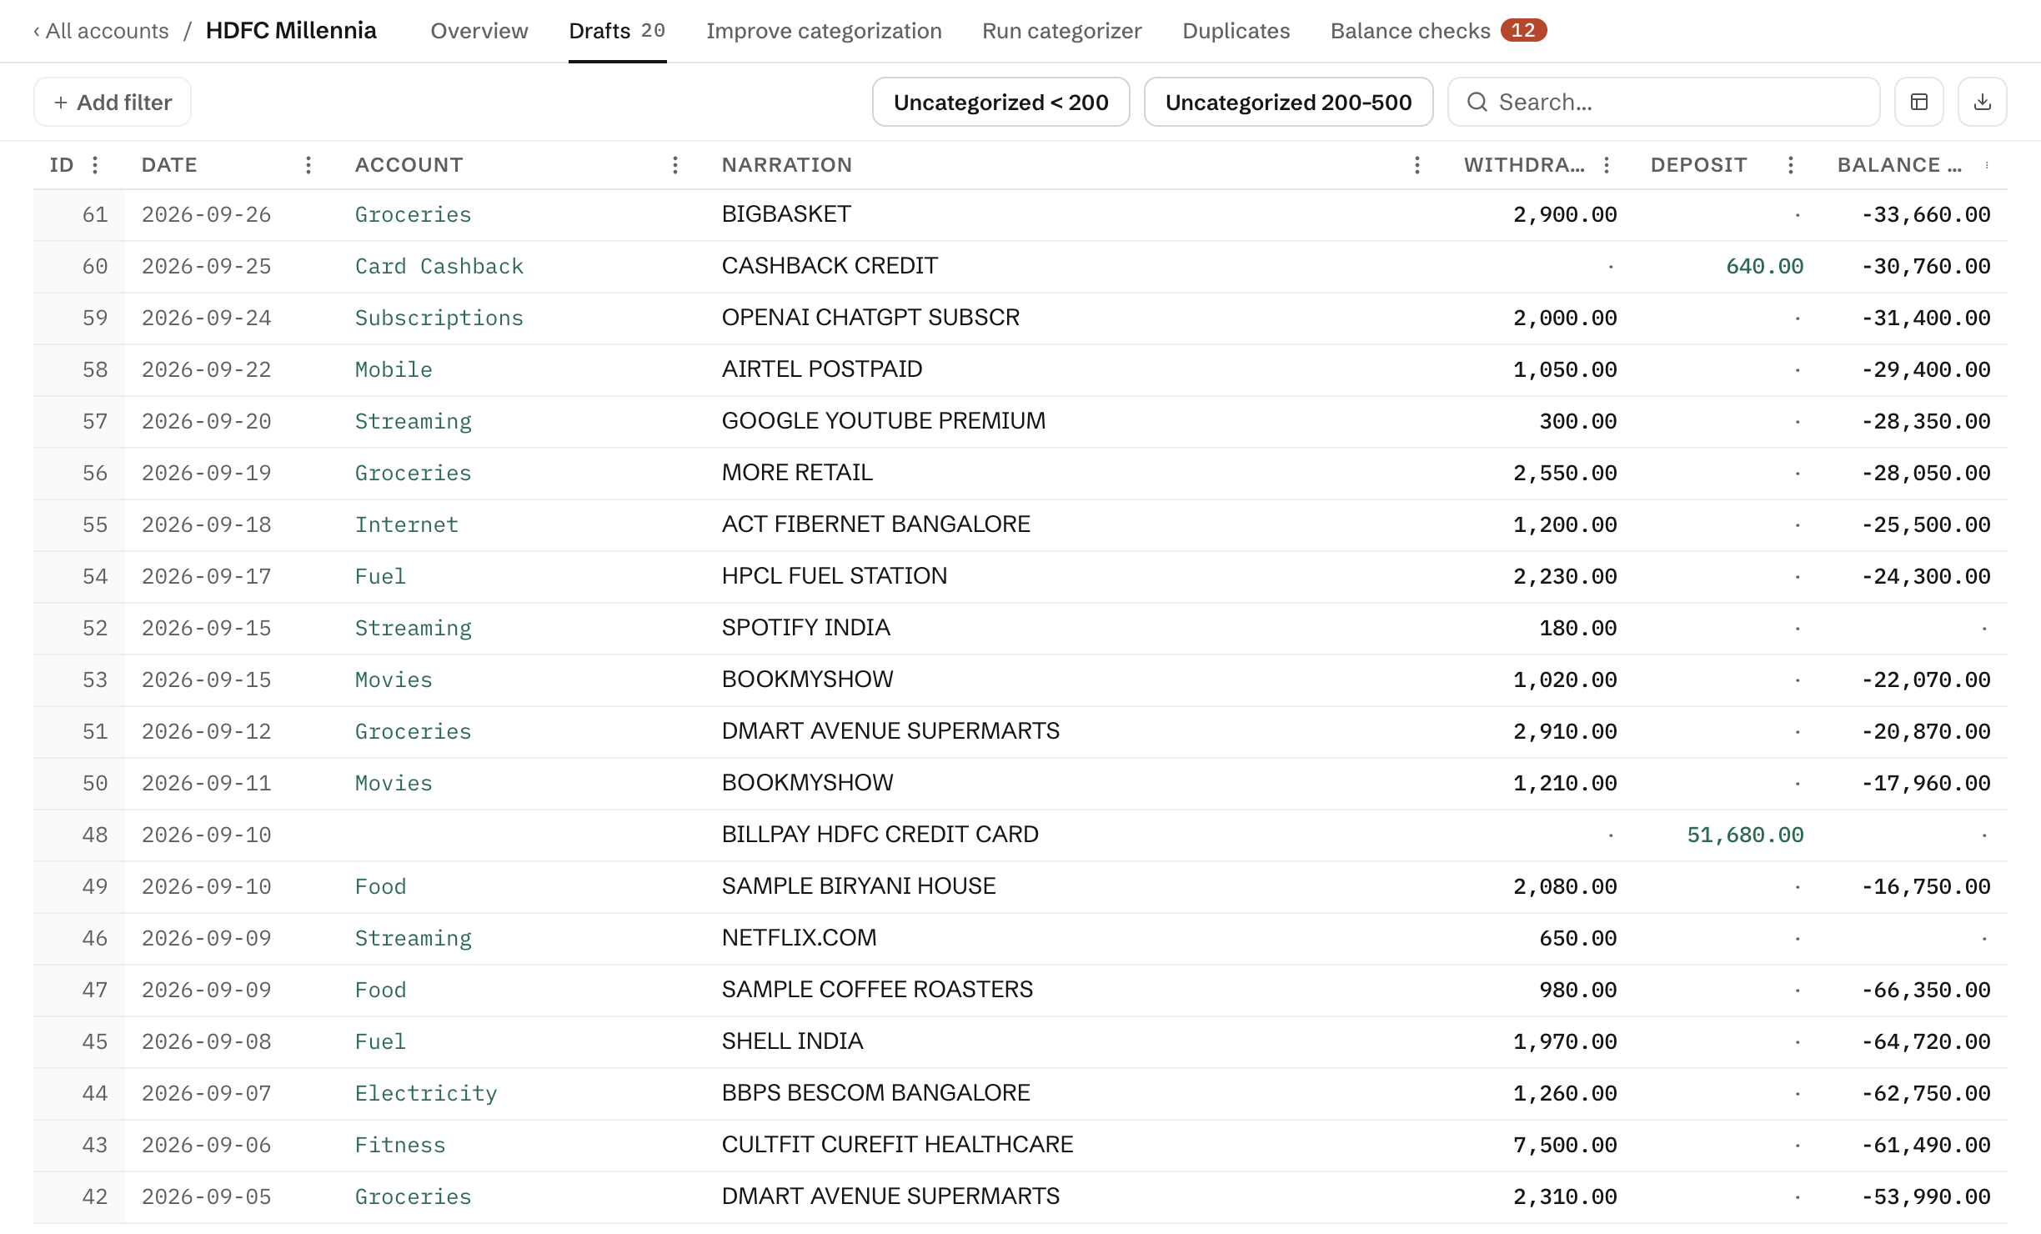Image resolution: width=2041 pixels, height=1234 pixels.
Task: Click the SAMPLE COFFEE ROASTERS narration
Action: tap(877, 990)
